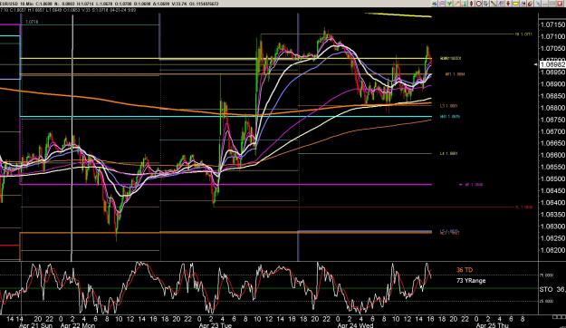This screenshot has height=328, width=566.
Task: Click the Apr 24 Wed date label
Action: [355, 325]
